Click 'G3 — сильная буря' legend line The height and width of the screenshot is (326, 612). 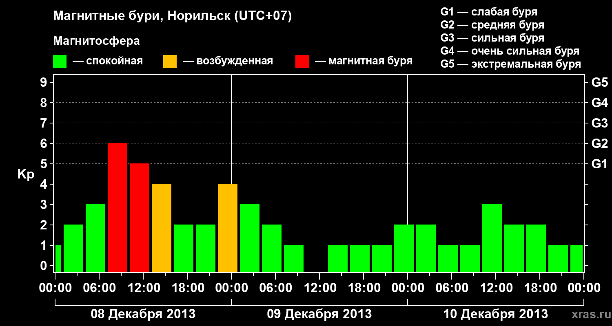point(492,38)
